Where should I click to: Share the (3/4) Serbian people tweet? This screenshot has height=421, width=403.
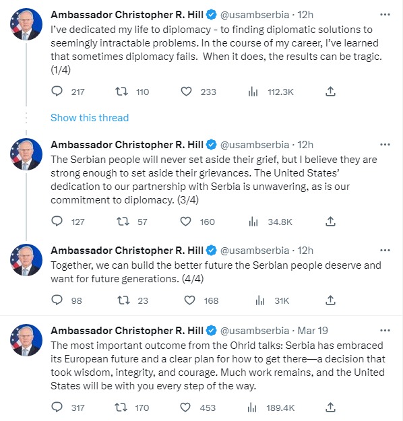330,222
